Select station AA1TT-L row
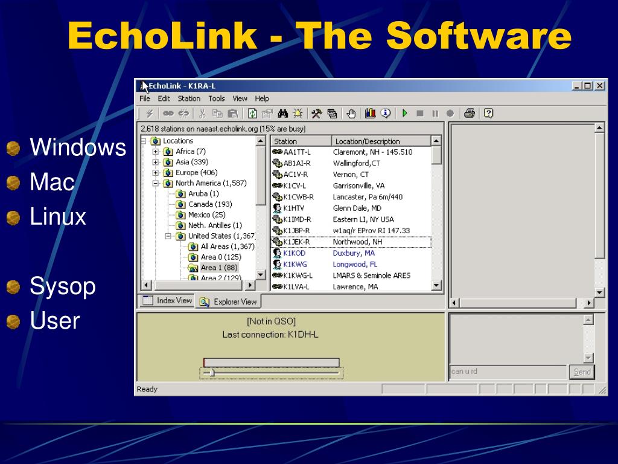Viewport: 618px width, 464px height. tap(351, 152)
